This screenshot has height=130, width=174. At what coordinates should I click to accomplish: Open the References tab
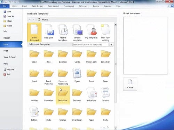[x=84, y=6]
